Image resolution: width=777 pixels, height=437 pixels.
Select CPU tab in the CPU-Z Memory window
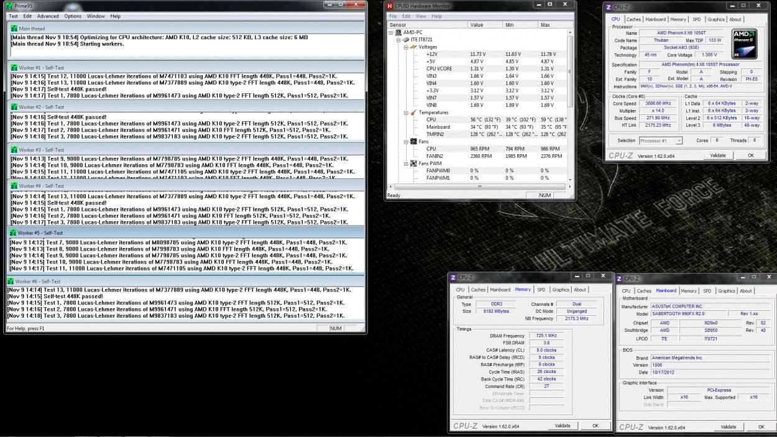[461, 290]
